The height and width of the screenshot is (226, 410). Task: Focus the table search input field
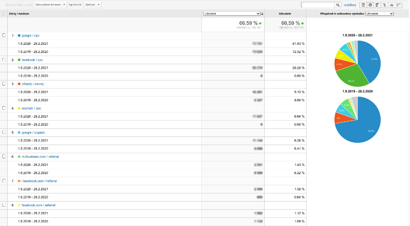point(318,5)
